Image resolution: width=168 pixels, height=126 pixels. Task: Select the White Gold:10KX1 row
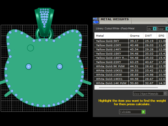(130, 70)
